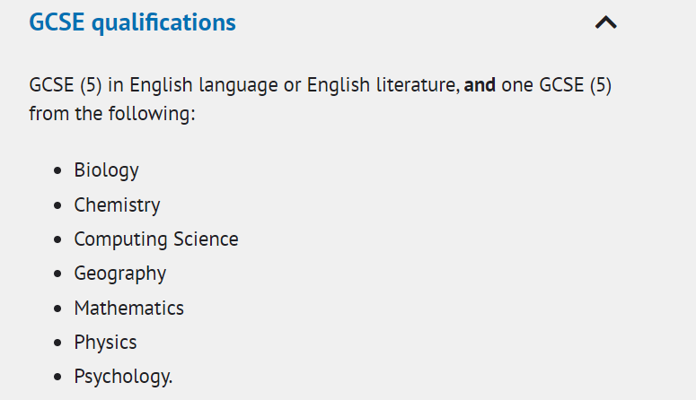Click the Geography list entry
The height and width of the screenshot is (400, 696).
click(x=120, y=274)
